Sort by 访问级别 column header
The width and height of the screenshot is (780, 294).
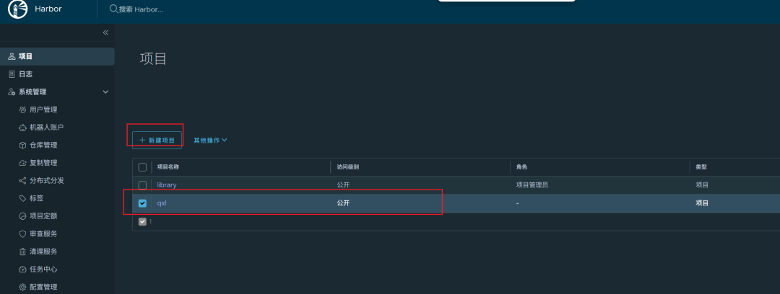[x=347, y=167]
